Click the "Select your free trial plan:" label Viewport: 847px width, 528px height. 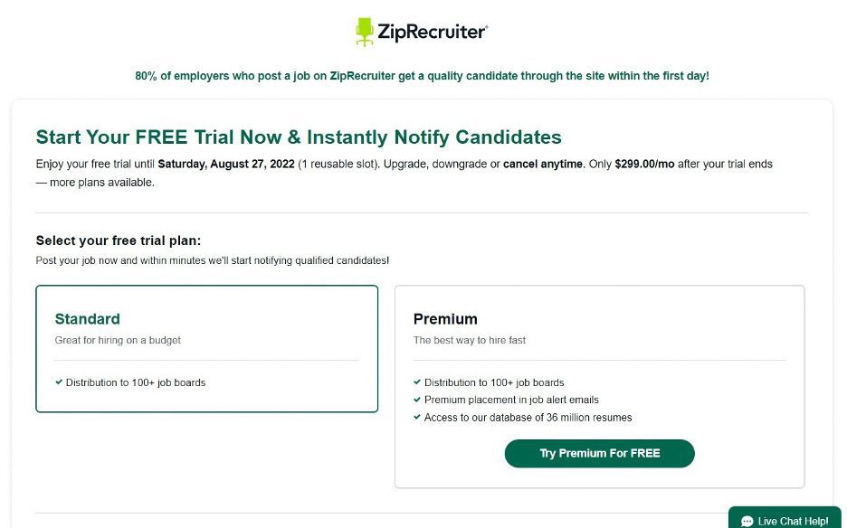[119, 240]
